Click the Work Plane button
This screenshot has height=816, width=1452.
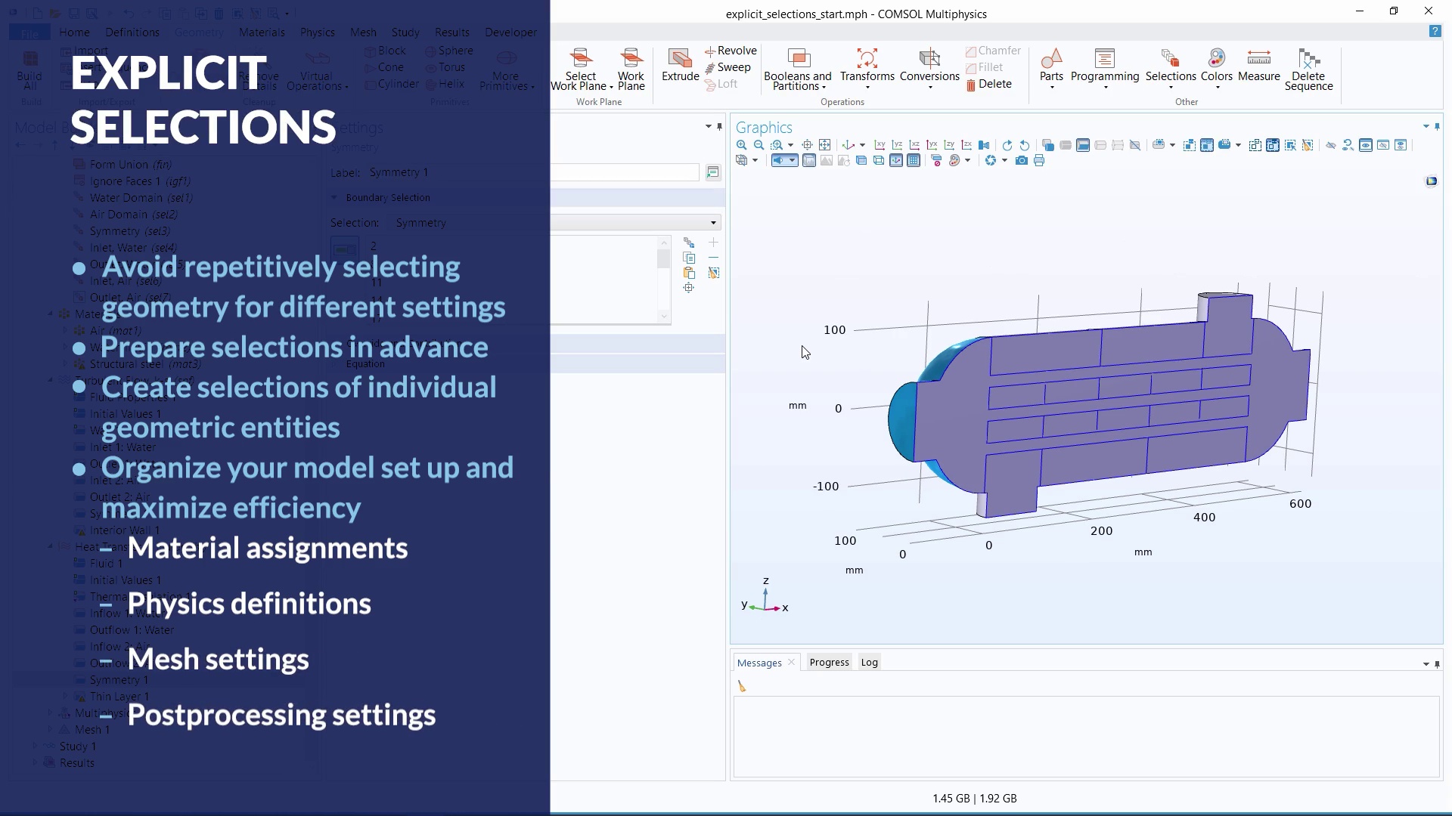coord(631,68)
